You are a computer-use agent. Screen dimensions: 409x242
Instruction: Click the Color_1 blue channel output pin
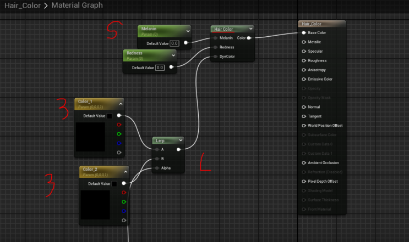[119, 143]
